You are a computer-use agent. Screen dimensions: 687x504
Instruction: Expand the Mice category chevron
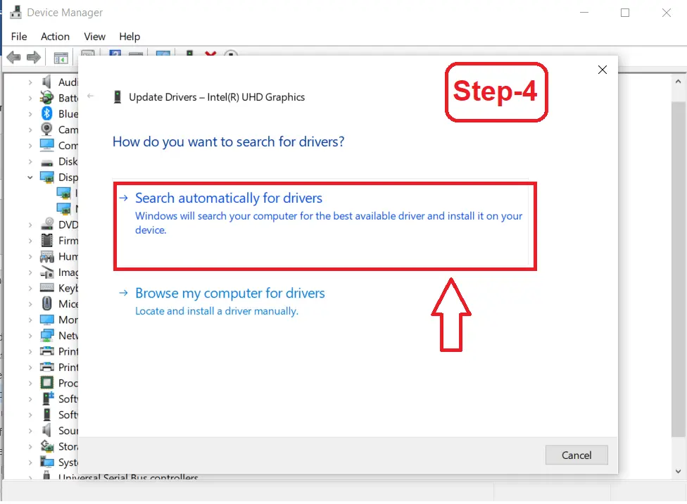pyautogui.click(x=30, y=304)
